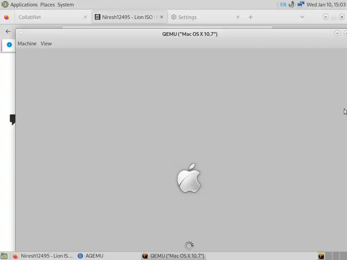Switch to the Niresh12495 - Lion ISO tab
This screenshot has height=260, width=347.
(129, 17)
